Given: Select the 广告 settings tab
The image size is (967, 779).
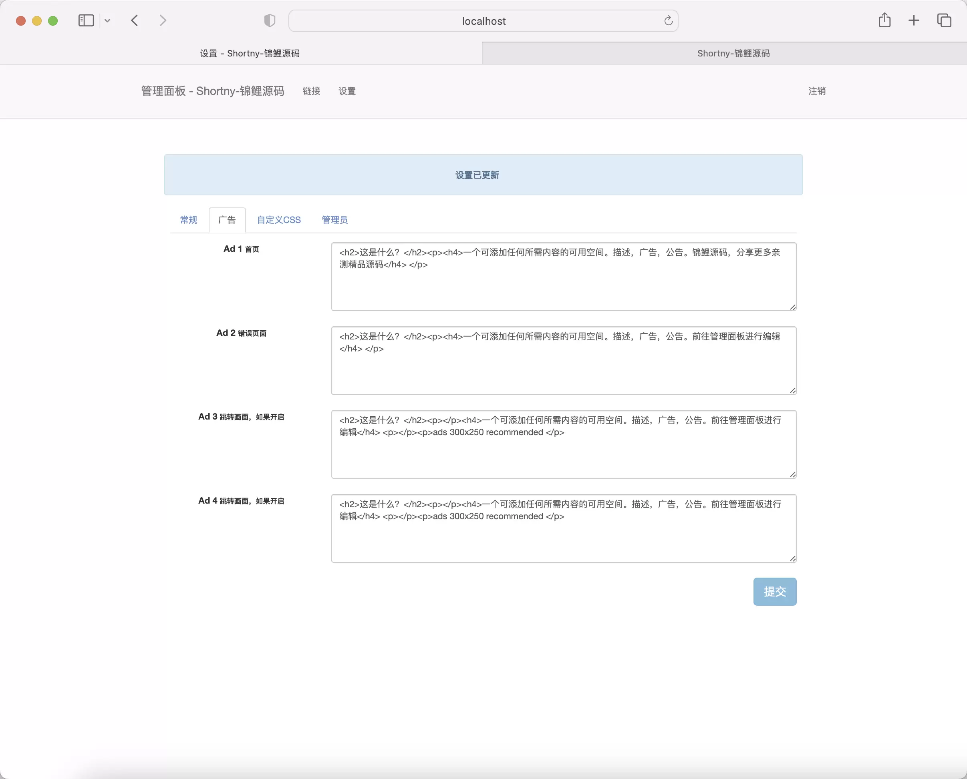Looking at the screenshot, I should point(227,220).
